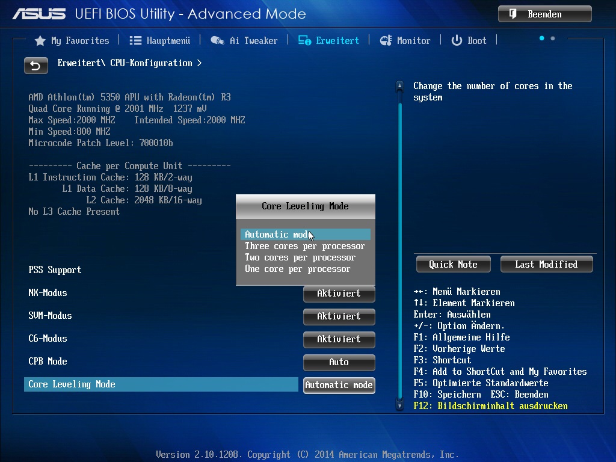Click the Monitor gauge icon
This screenshot has width=616, height=462.
[x=386, y=40]
